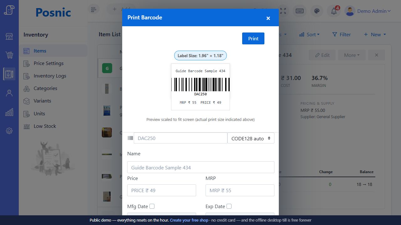The height and width of the screenshot is (225, 401).
Task: Click the Posnic logo icon in the rail
Action: 9,10
